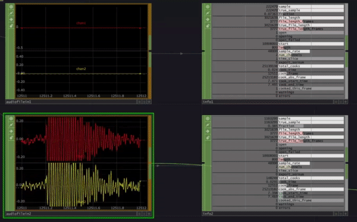This screenshot has height=222, width=357.
Task: Toggle the Viewer flag on info2
Action: pyautogui.click(x=208, y=119)
